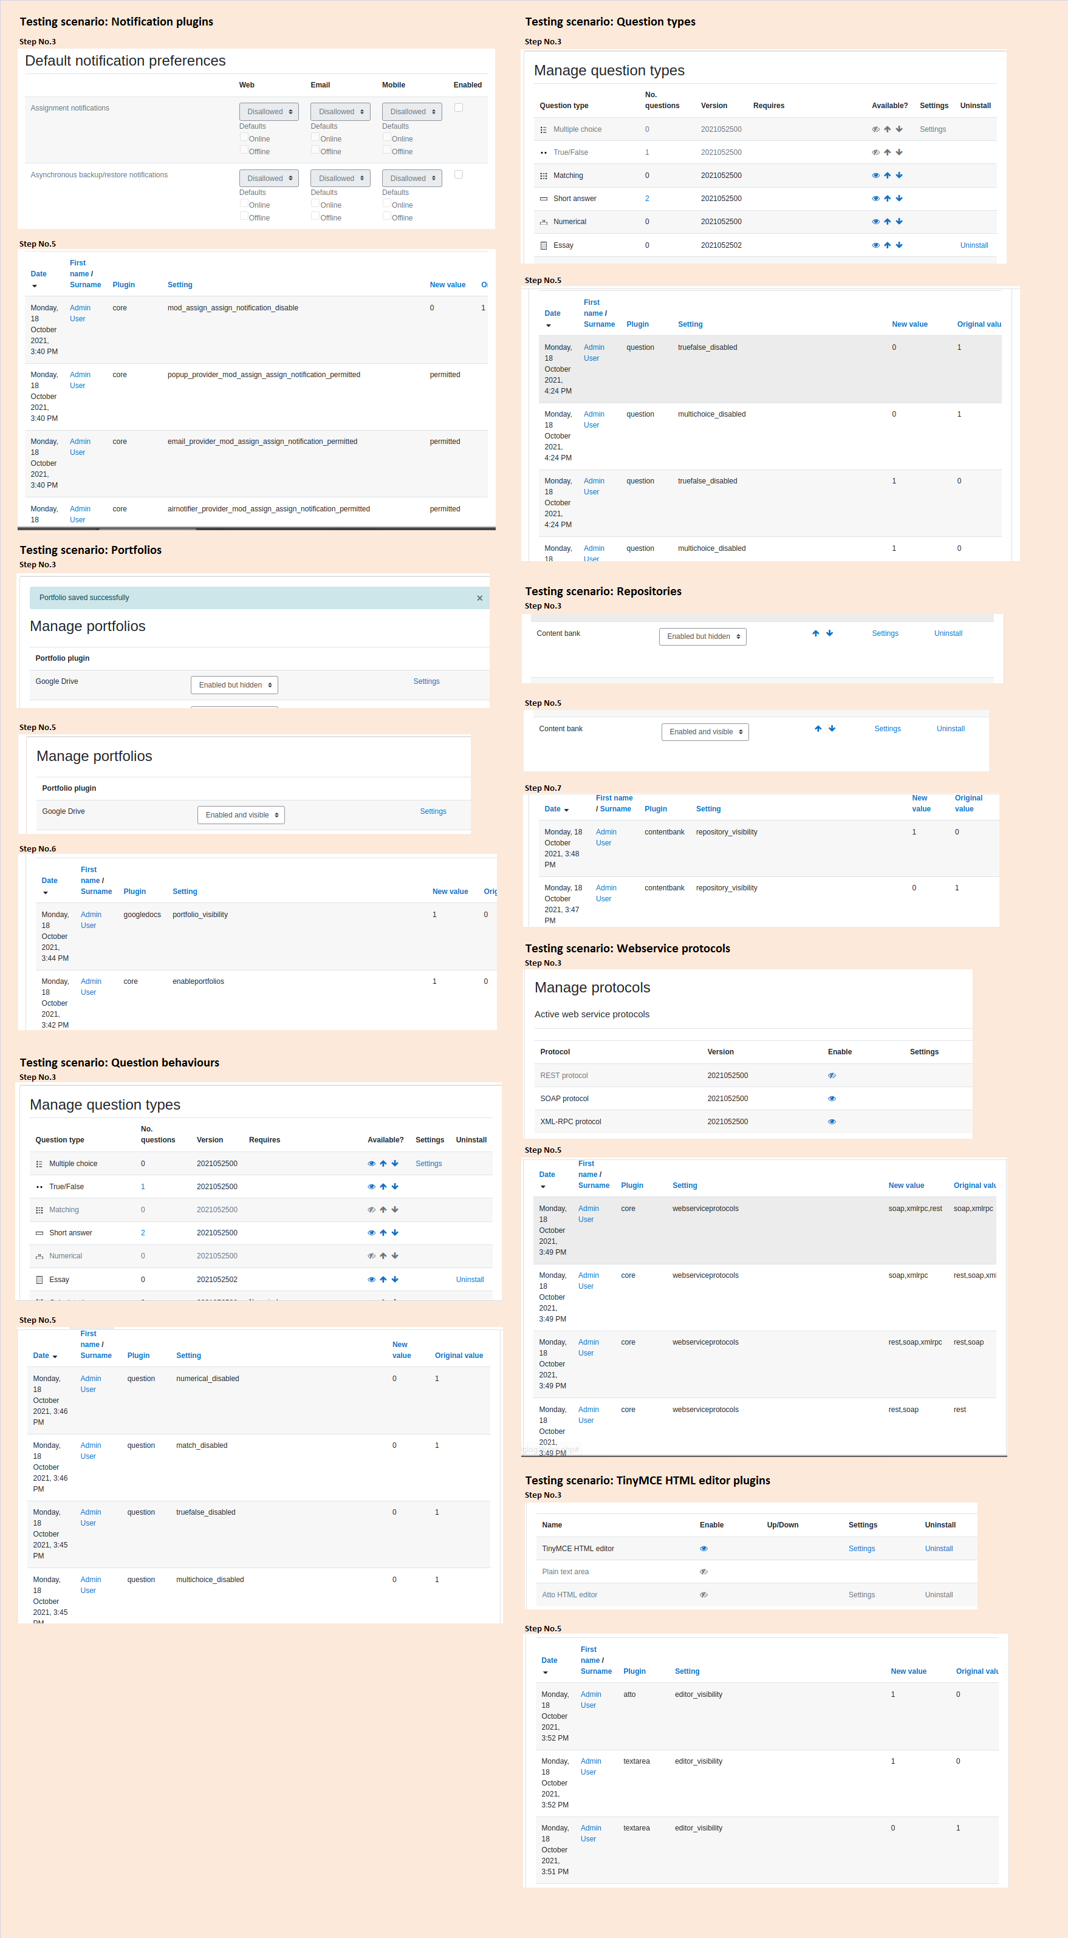The width and height of the screenshot is (1068, 1938).
Task: Move Numerical down in Question types scenario table
Action: 899,222
